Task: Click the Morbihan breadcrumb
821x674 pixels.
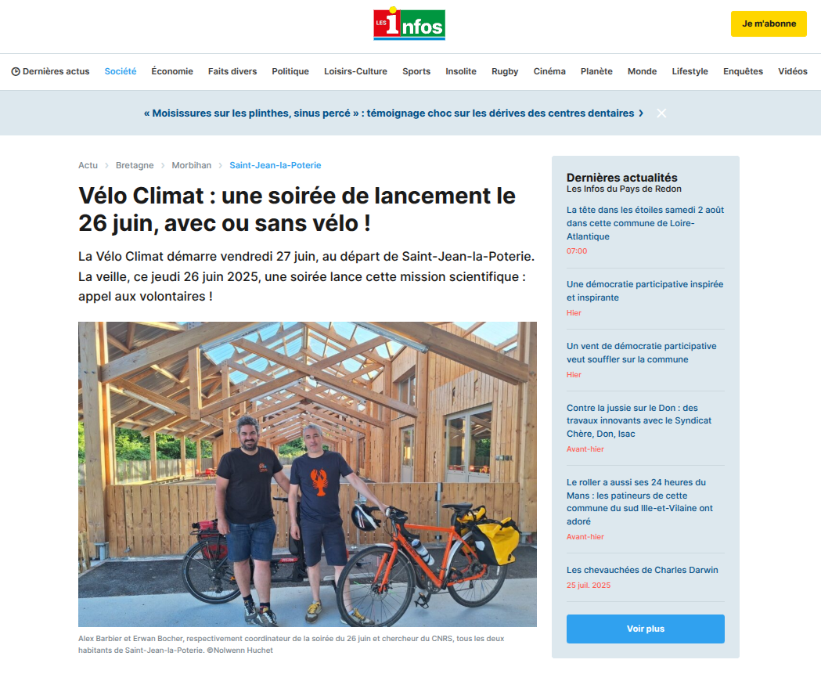Action: [x=192, y=165]
